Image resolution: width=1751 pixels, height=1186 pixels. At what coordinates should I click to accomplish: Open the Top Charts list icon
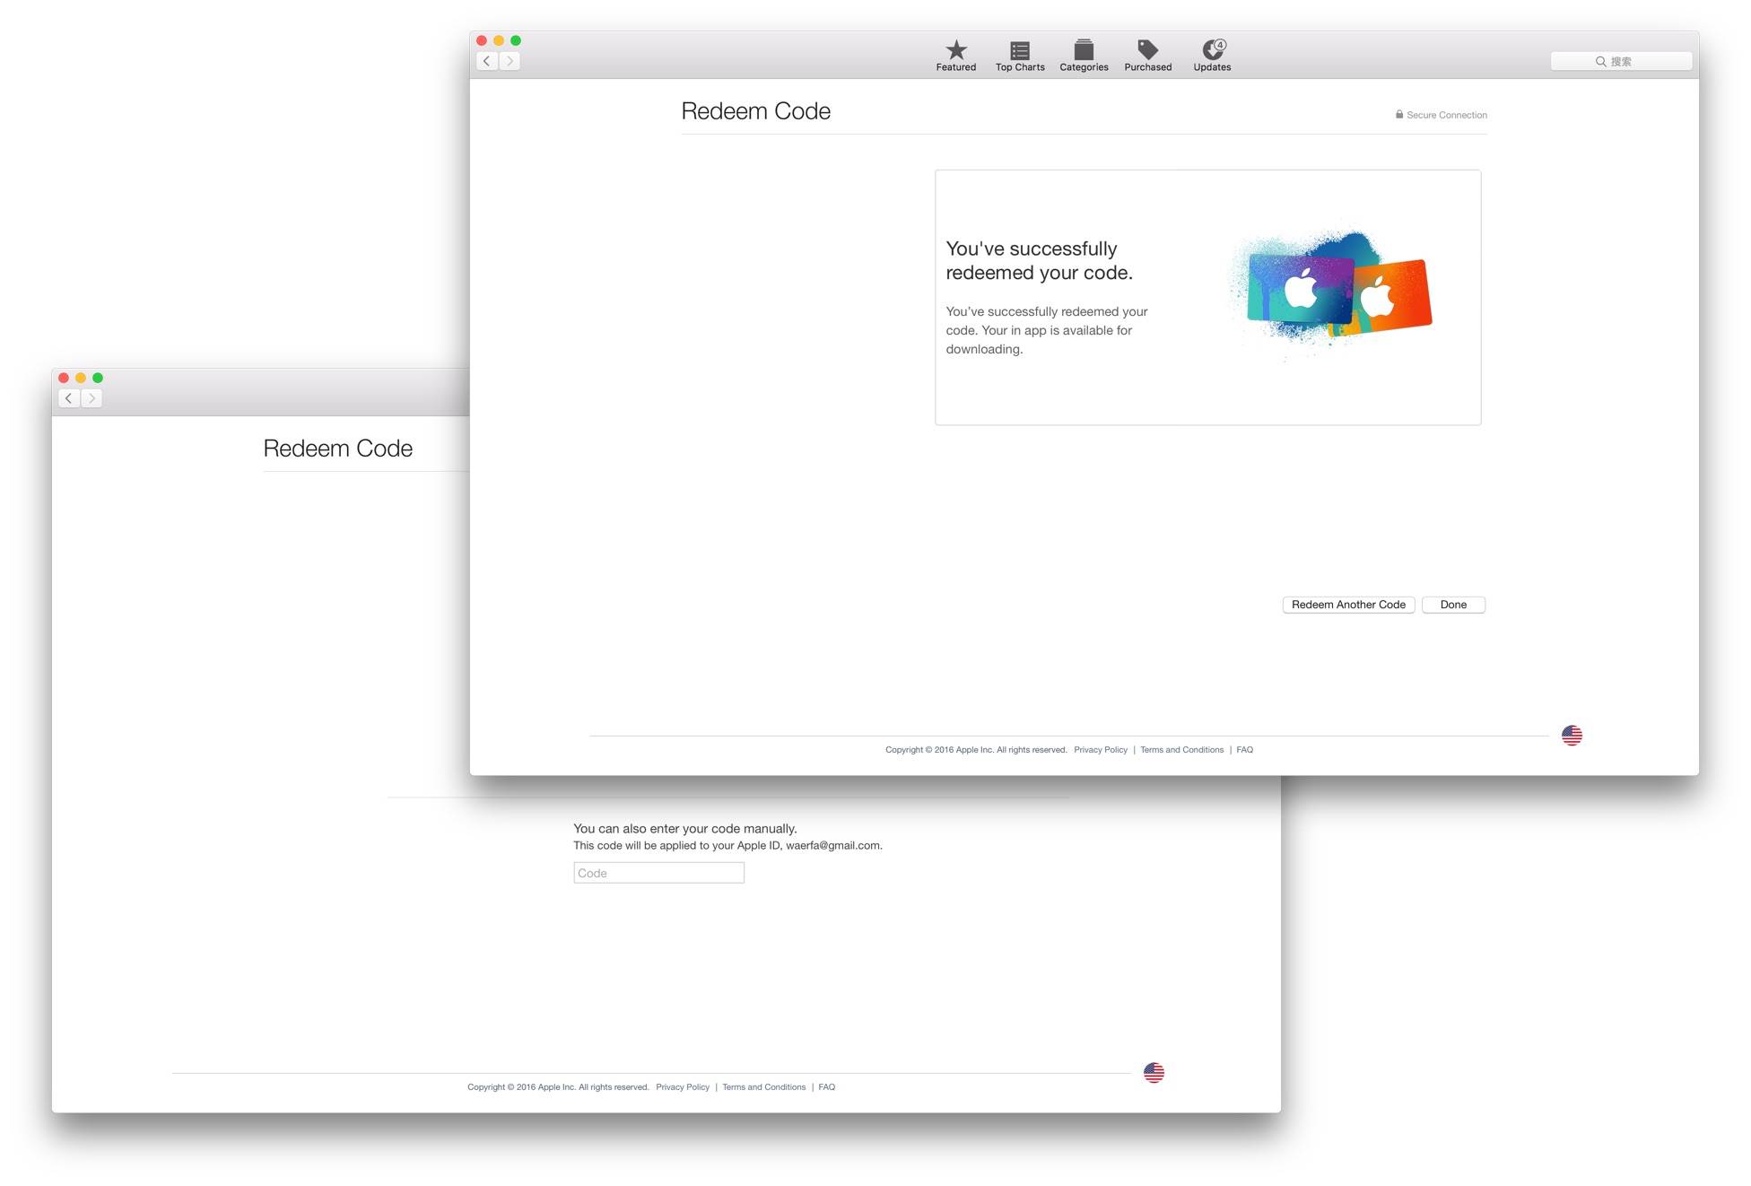1019,55
